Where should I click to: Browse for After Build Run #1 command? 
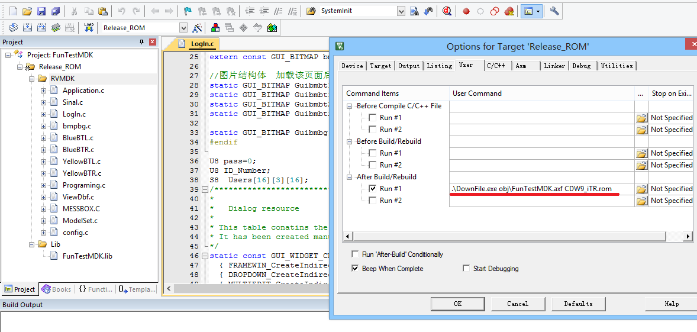tap(641, 189)
